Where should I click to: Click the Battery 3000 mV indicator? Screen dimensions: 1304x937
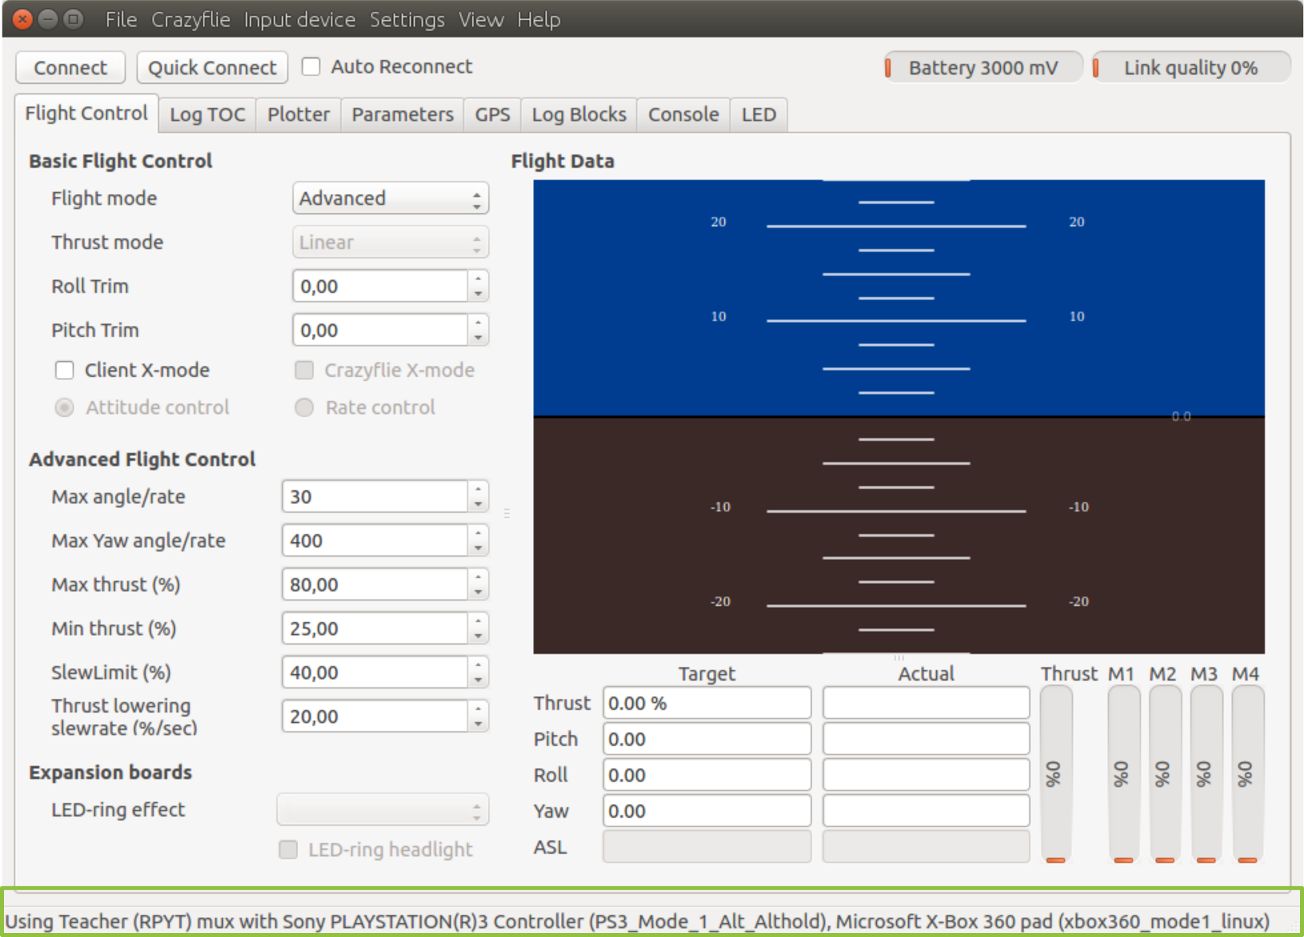click(x=982, y=67)
